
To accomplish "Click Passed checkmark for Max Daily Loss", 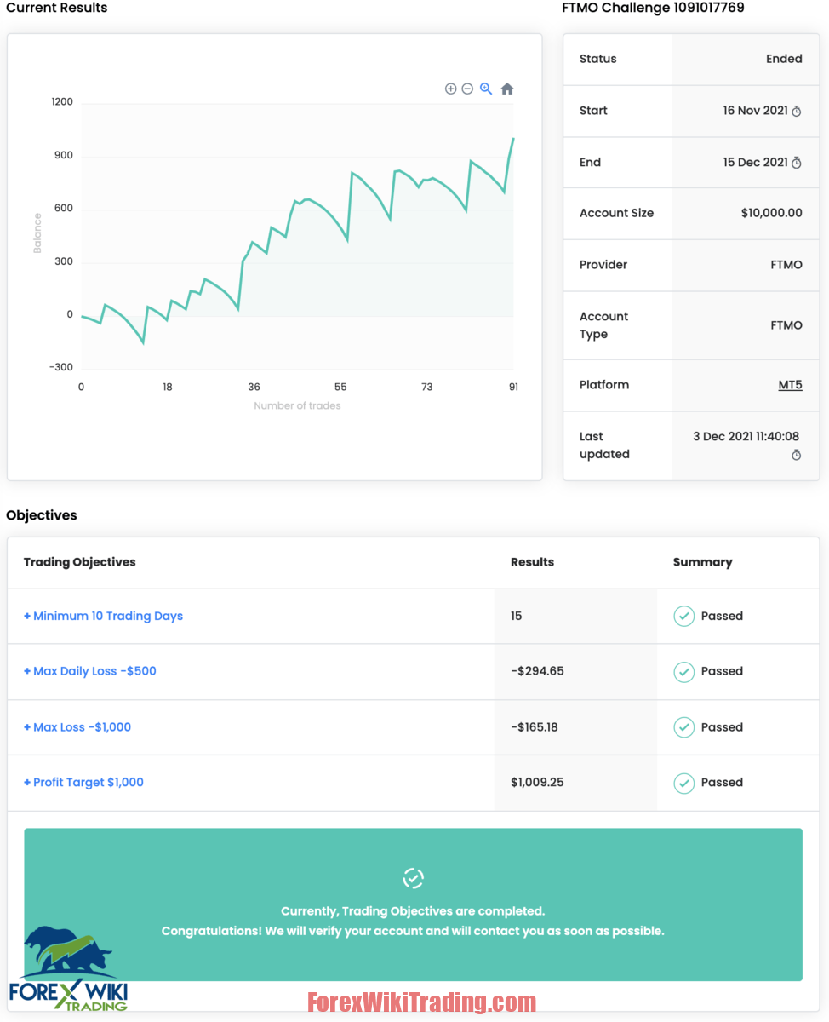I will [x=684, y=671].
